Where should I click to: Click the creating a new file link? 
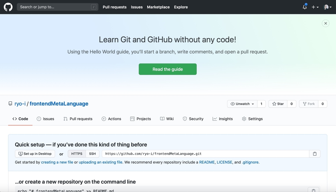[57, 162]
